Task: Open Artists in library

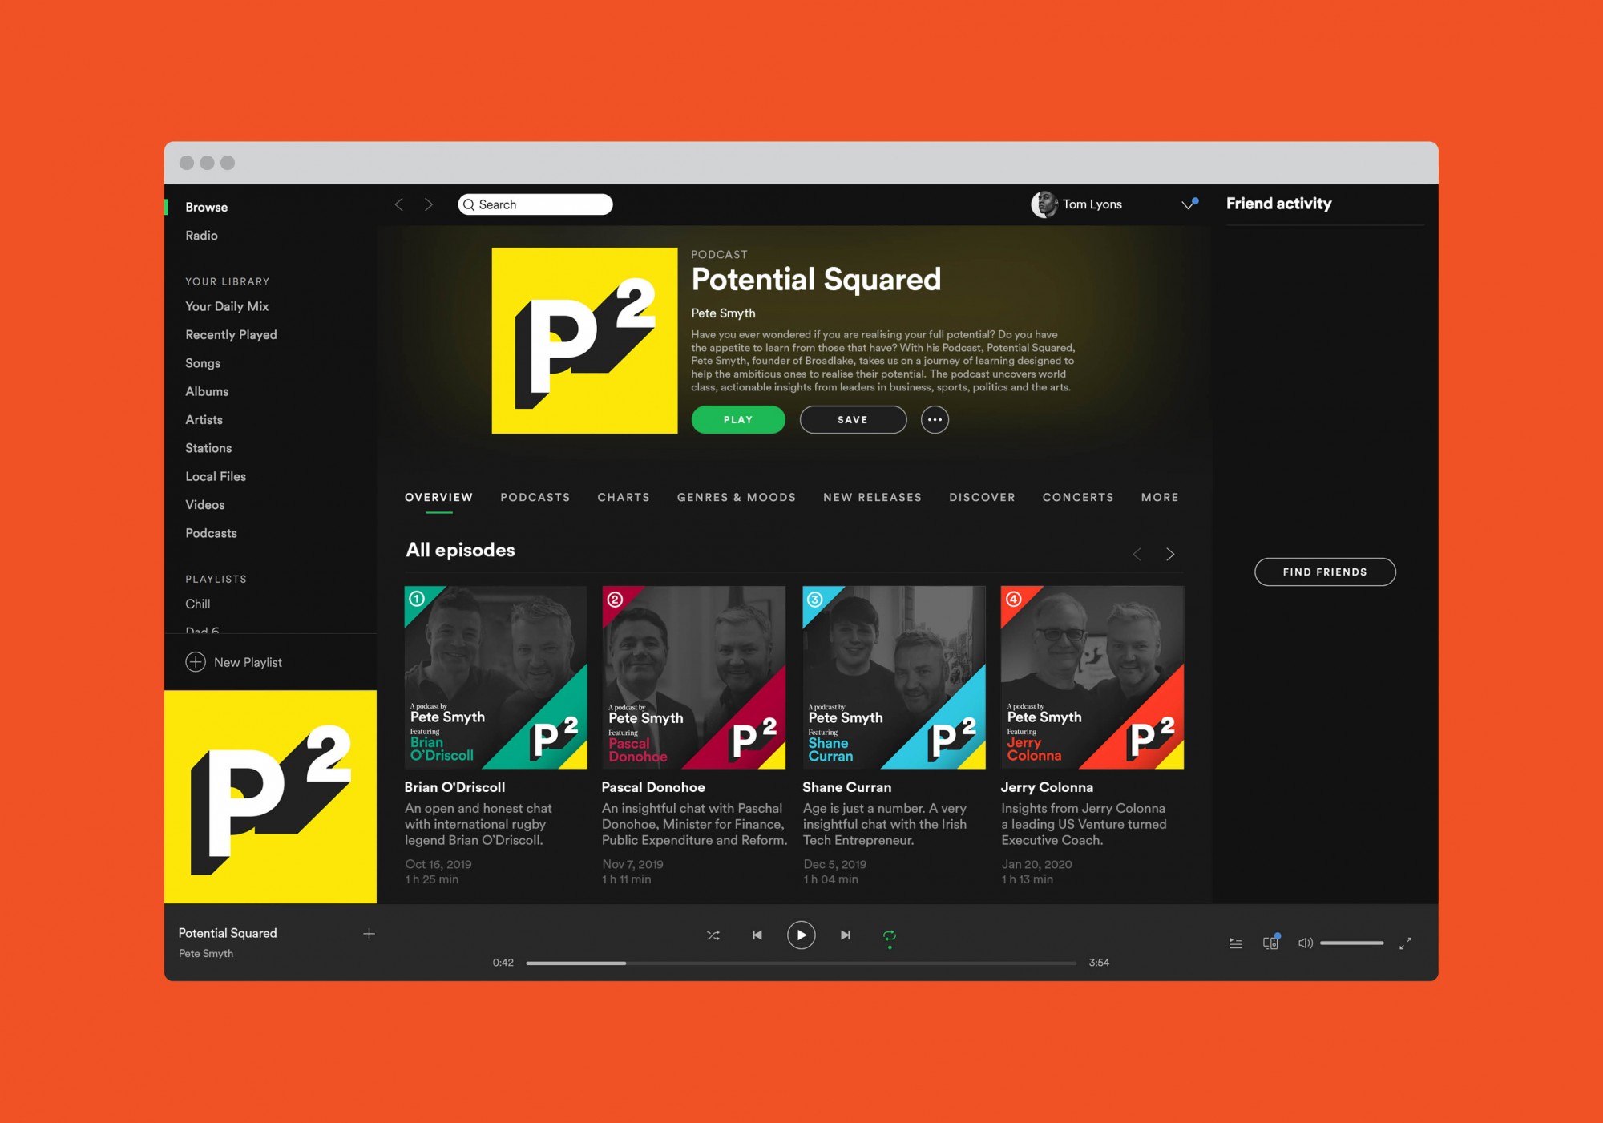Action: click(204, 420)
